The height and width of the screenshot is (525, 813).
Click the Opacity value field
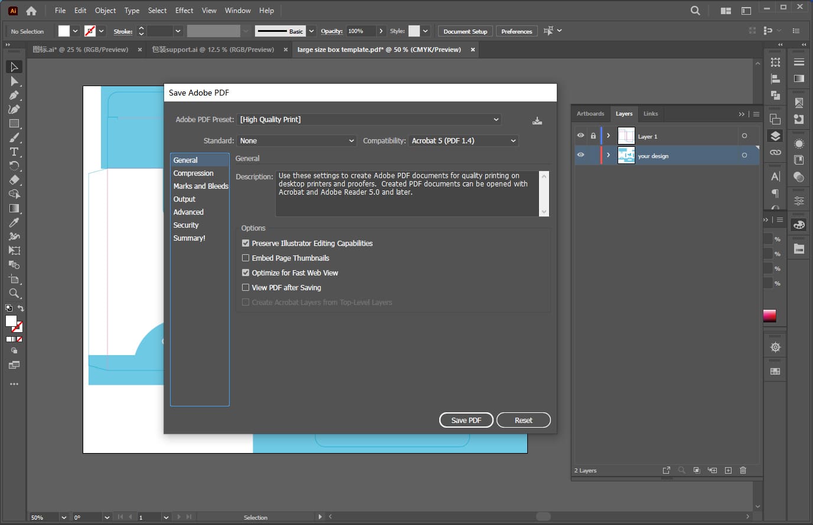pos(360,31)
